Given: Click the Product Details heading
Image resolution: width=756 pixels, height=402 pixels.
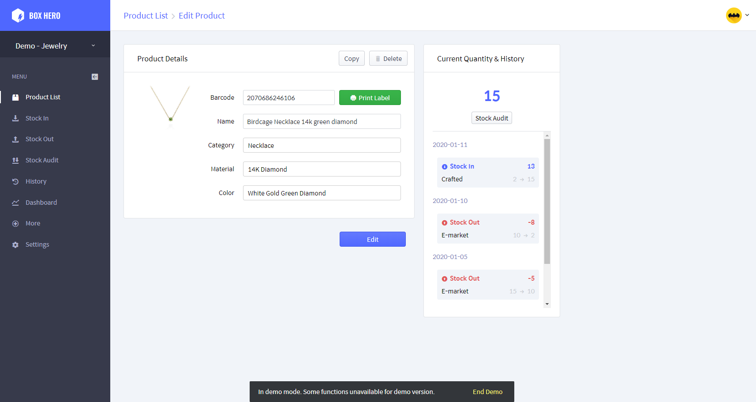Looking at the screenshot, I should (x=162, y=59).
